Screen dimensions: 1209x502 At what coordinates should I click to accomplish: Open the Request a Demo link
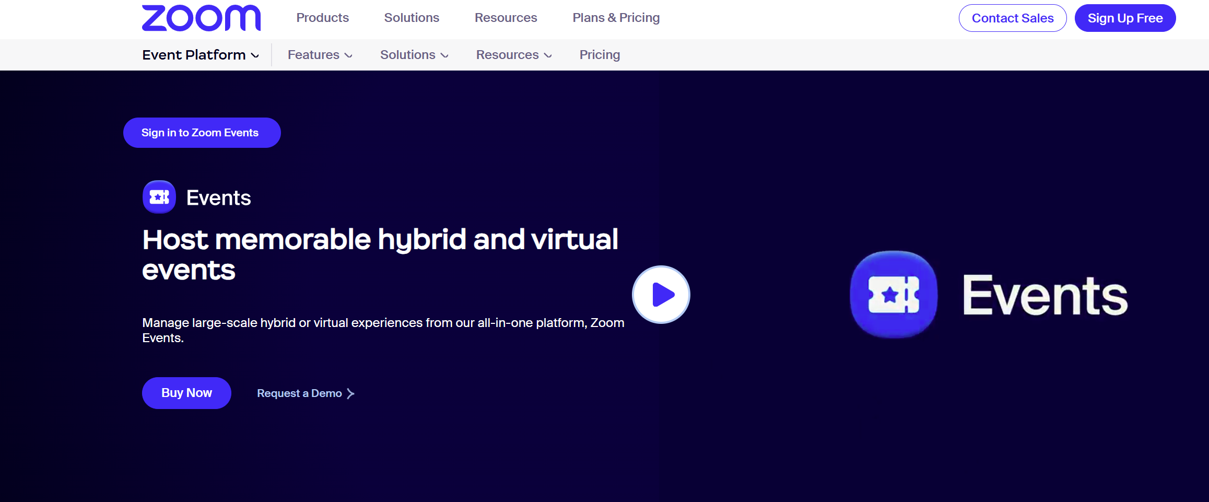[300, 393]
